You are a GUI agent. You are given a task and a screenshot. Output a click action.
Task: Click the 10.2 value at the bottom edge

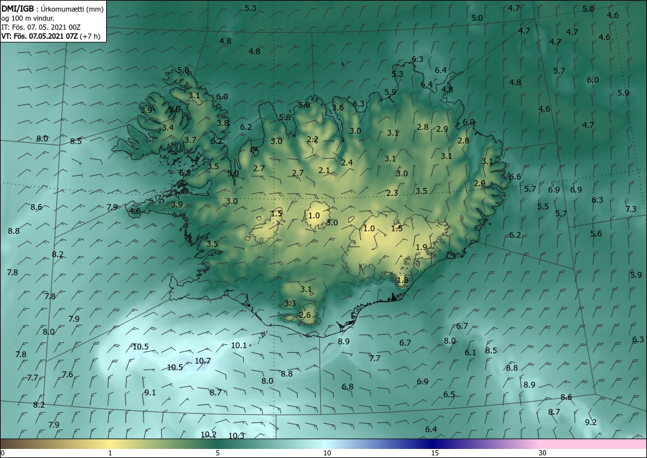208,435
